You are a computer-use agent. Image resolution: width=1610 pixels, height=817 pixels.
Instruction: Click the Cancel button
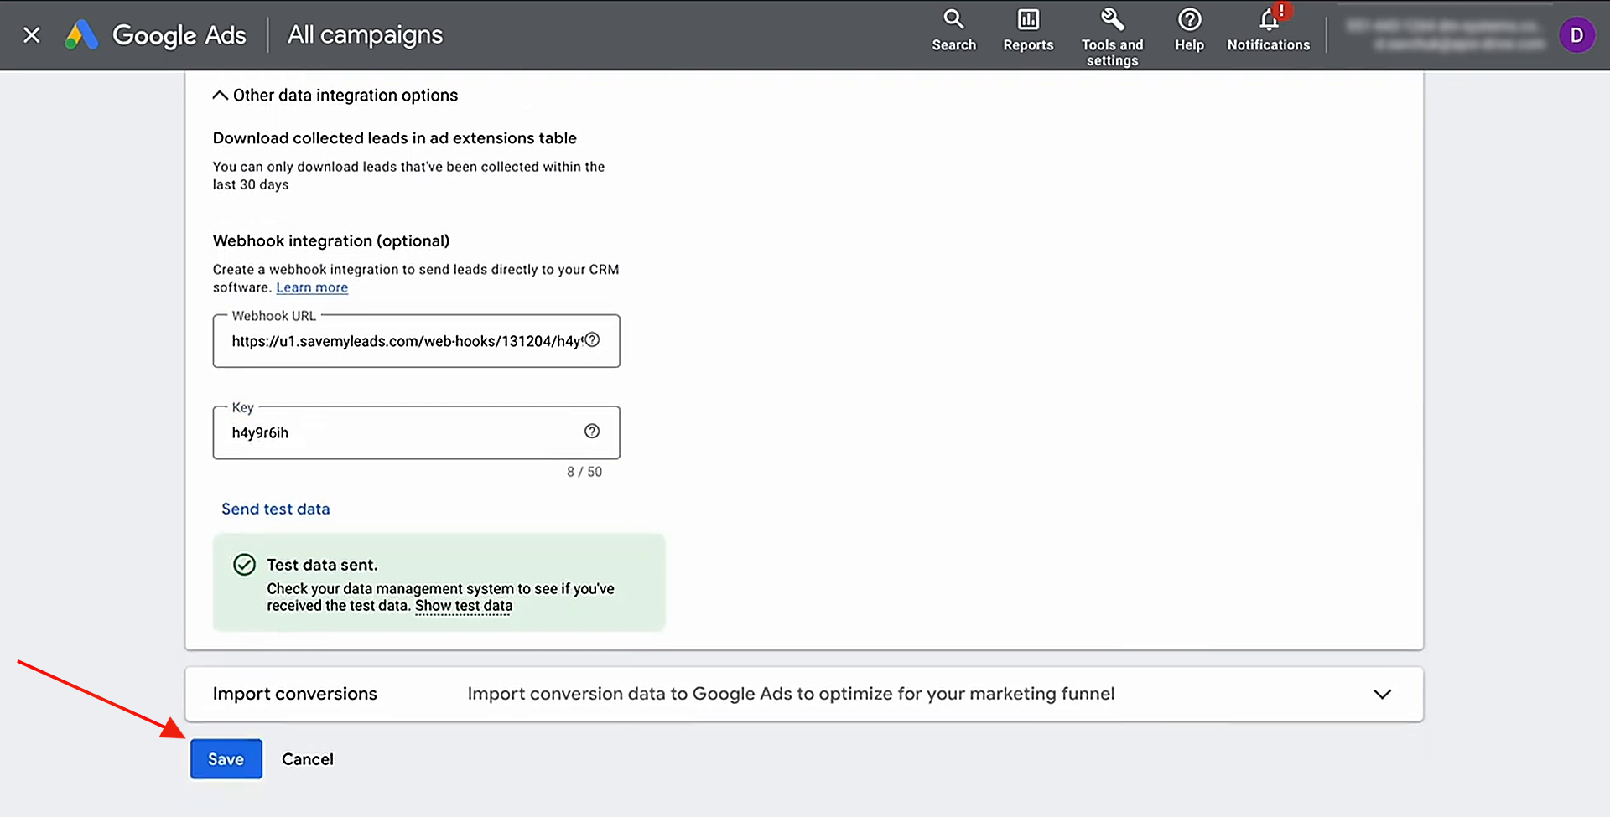click(308, 759)
